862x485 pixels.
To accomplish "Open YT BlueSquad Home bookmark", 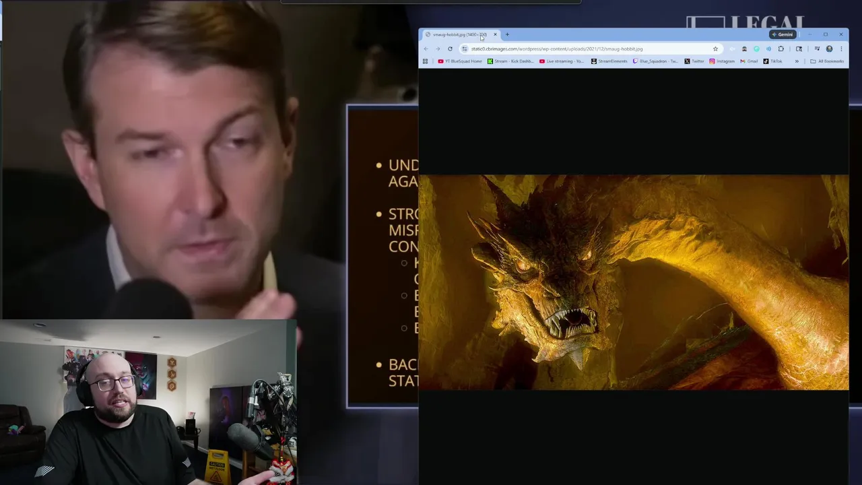I will (460, 61).
